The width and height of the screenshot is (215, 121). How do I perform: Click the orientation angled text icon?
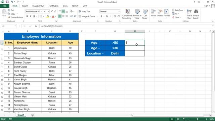tap(72, 11)
